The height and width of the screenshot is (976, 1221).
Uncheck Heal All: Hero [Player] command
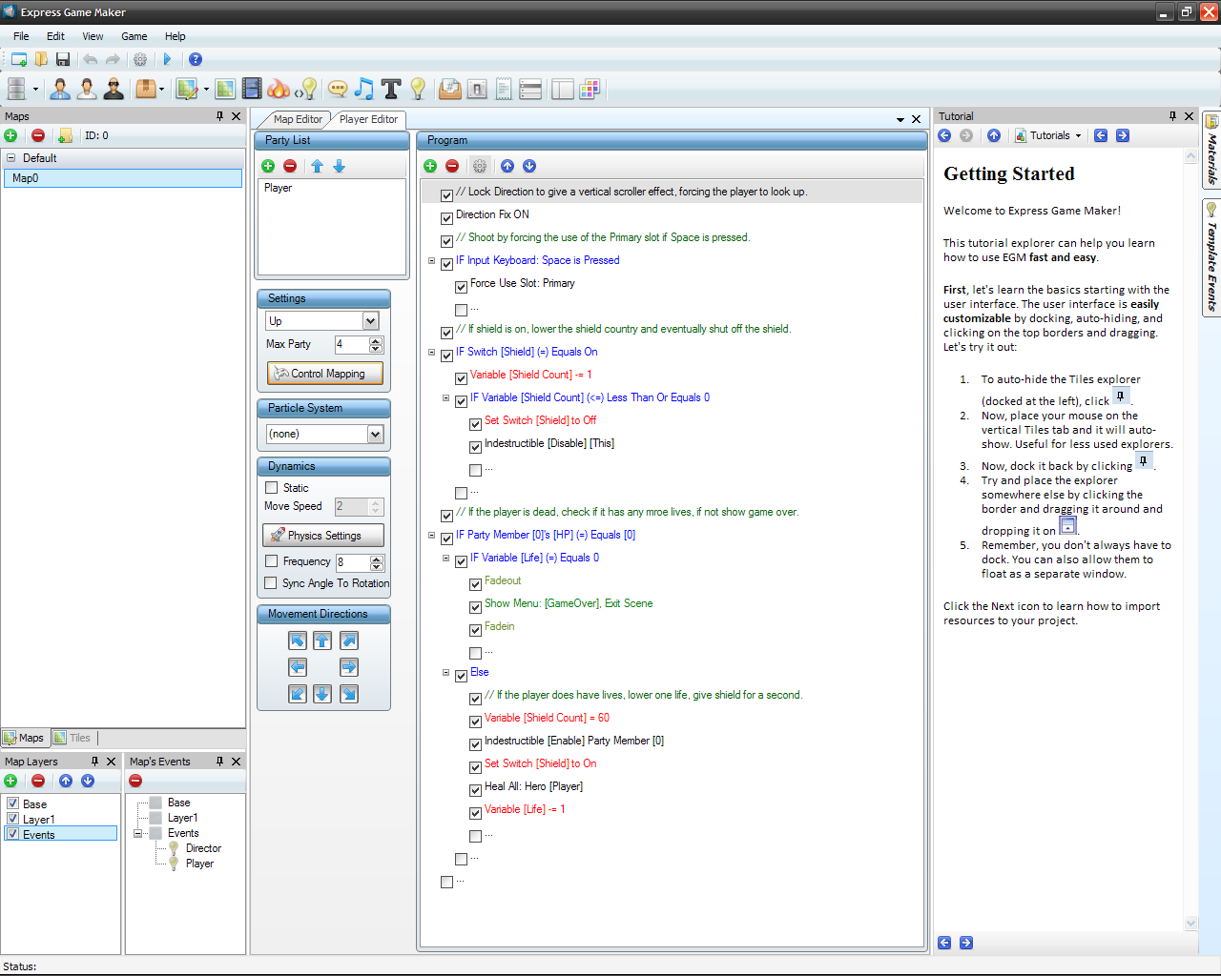[475, 789]
